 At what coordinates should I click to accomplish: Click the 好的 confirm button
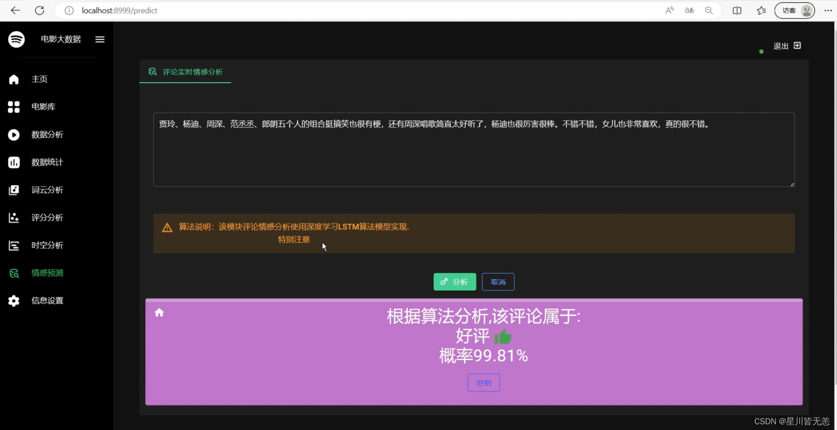[484, 383]
